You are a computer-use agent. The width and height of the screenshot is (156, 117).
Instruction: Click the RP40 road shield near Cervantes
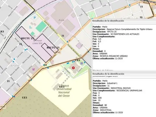click(x=58, y=52)
